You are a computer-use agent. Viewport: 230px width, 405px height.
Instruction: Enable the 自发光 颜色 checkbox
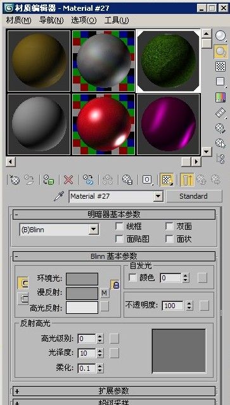(x=132, y=278)
